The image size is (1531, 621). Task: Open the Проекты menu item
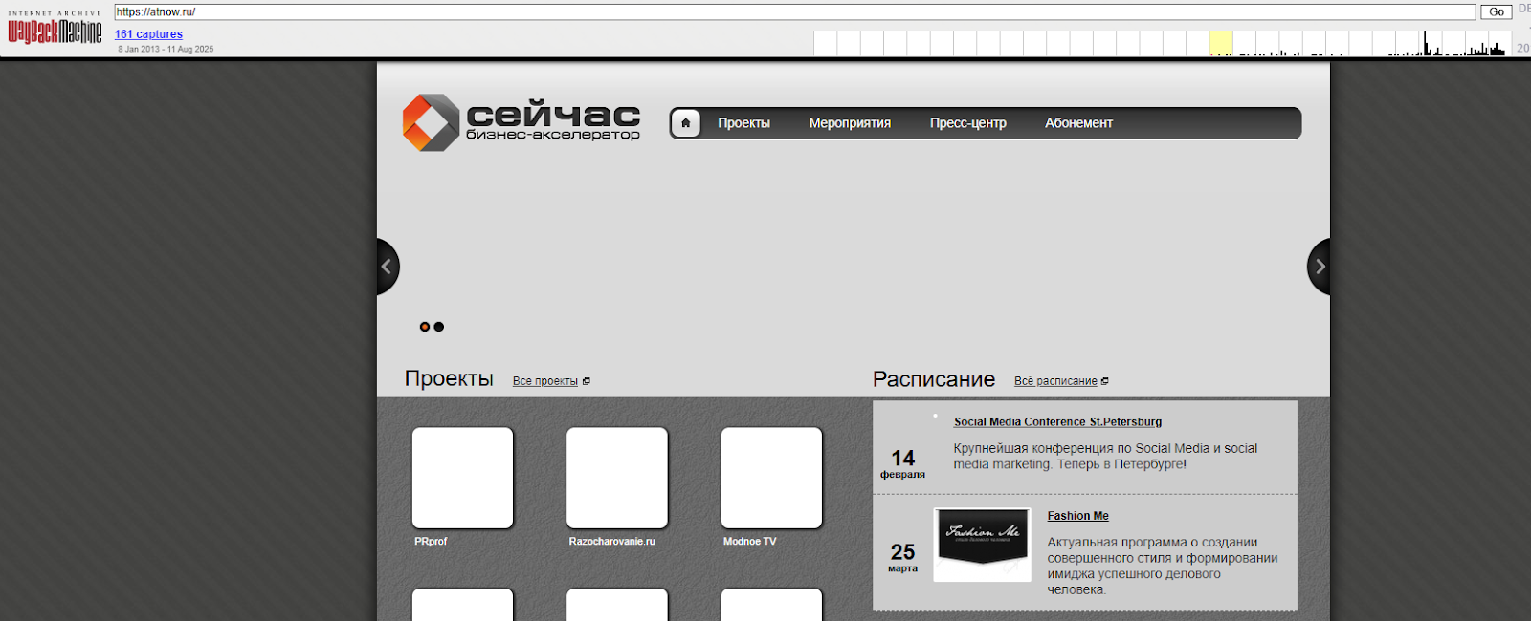pyautogui.click(x=743, y=123)
